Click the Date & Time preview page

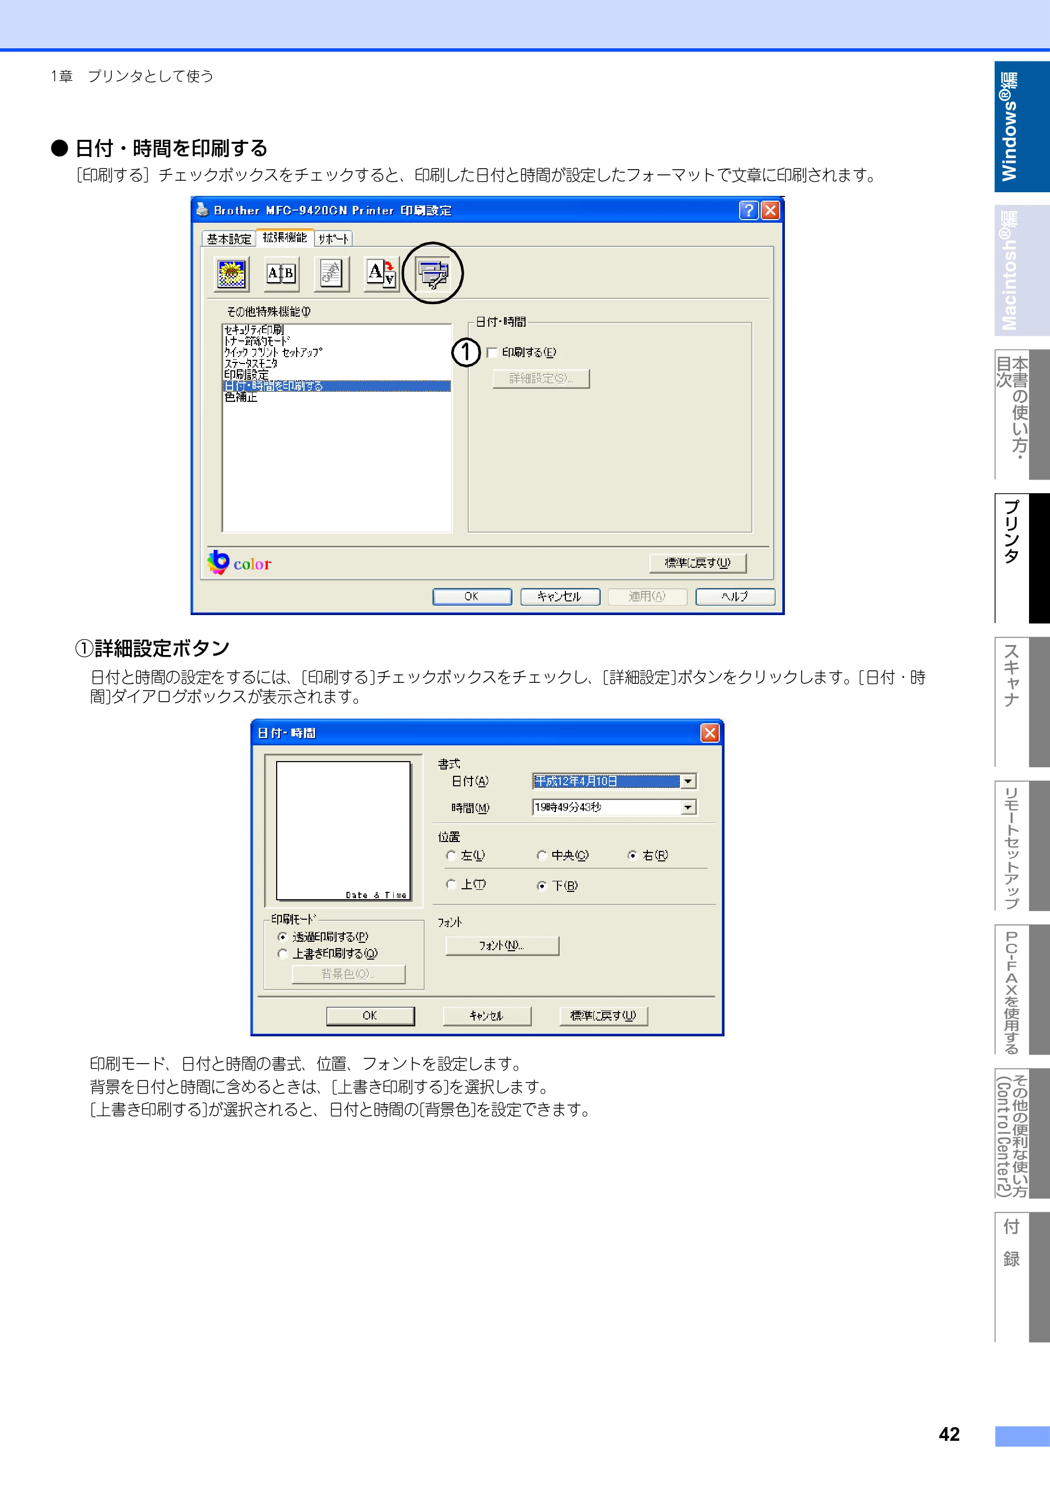[344, 831]
